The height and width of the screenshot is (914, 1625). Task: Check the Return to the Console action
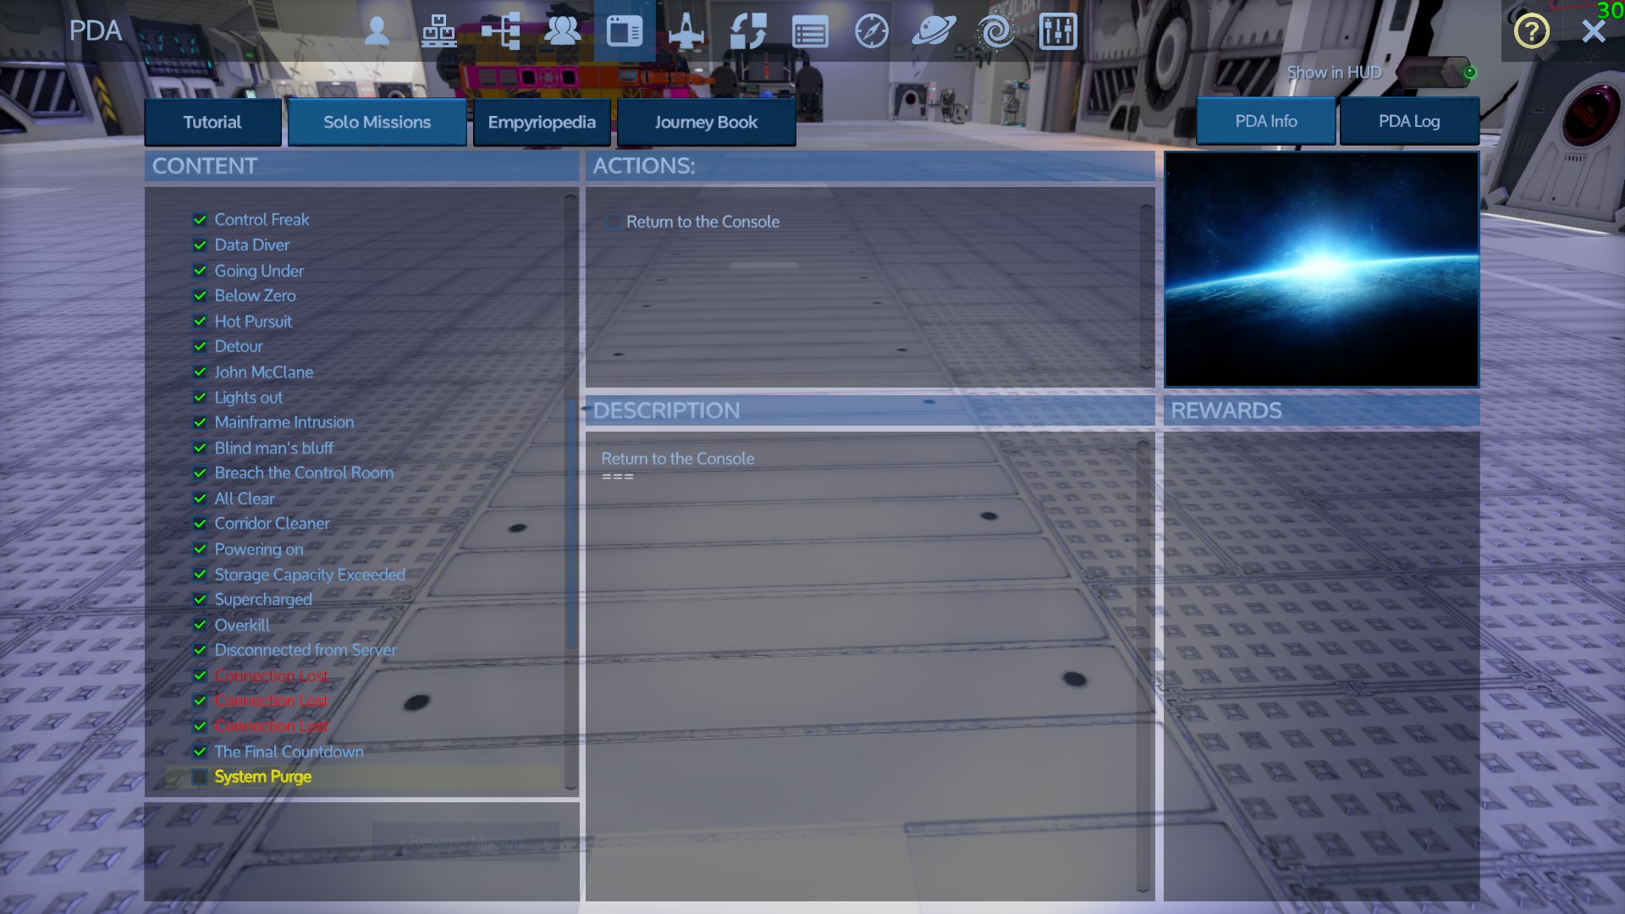614,222
